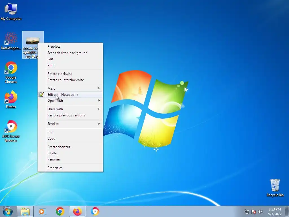Select Restore previous versions
The height and width of the screenshot is (217, 289).
(x=70, y=115)
